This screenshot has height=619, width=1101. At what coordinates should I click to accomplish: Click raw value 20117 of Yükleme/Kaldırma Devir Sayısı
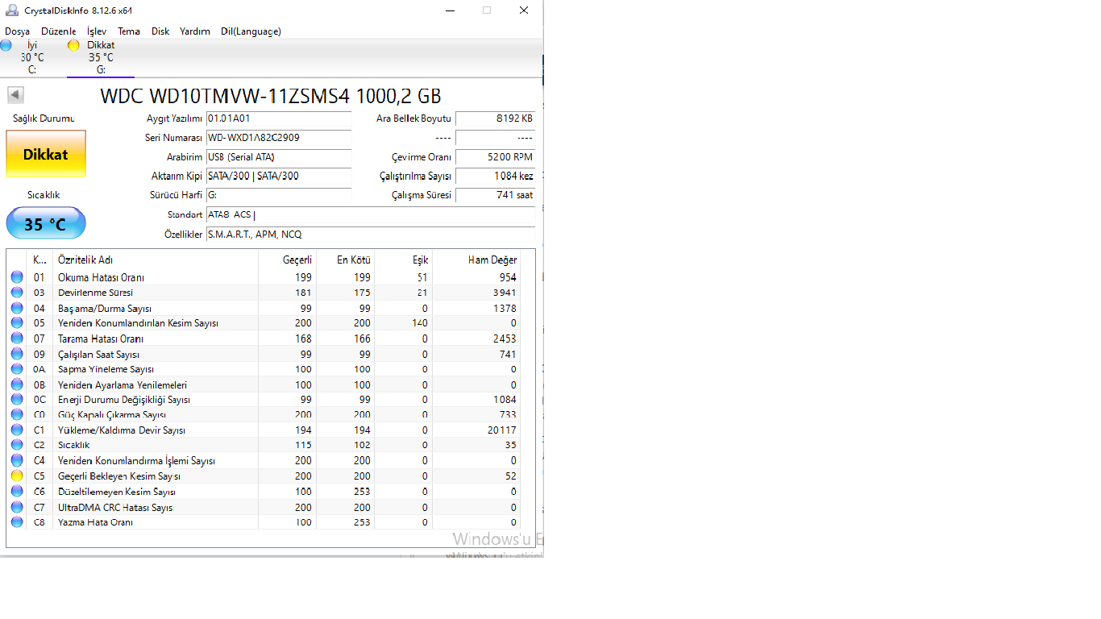click(502, 430)
